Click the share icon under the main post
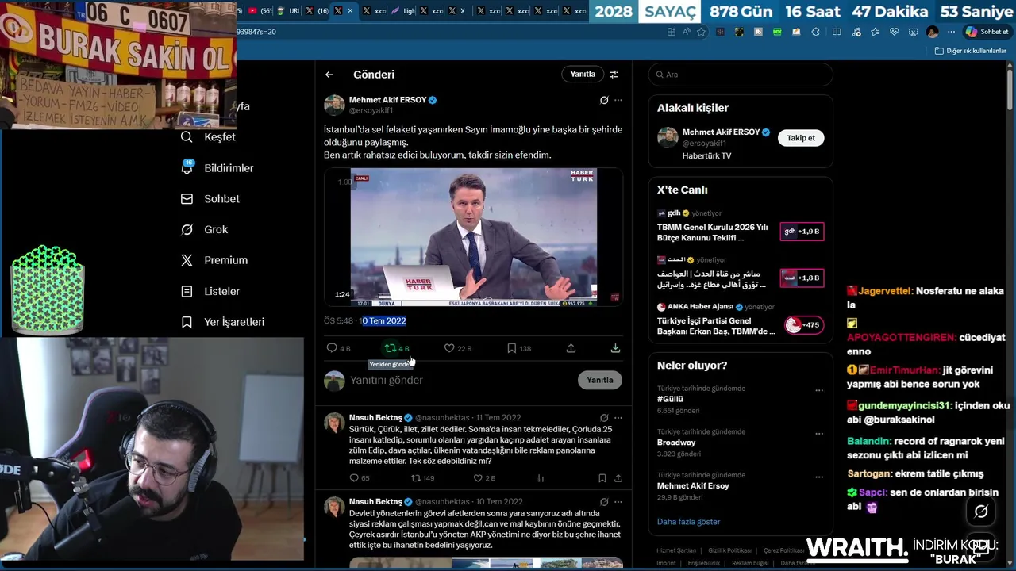The height and width of the screenshot is (571, 1016). (x=571, y=348)
